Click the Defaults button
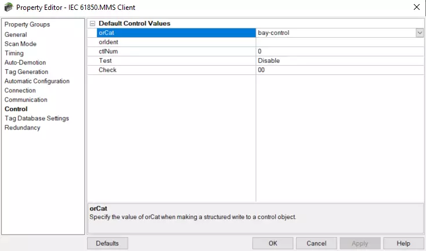426x251 pixels. point(107,243)
